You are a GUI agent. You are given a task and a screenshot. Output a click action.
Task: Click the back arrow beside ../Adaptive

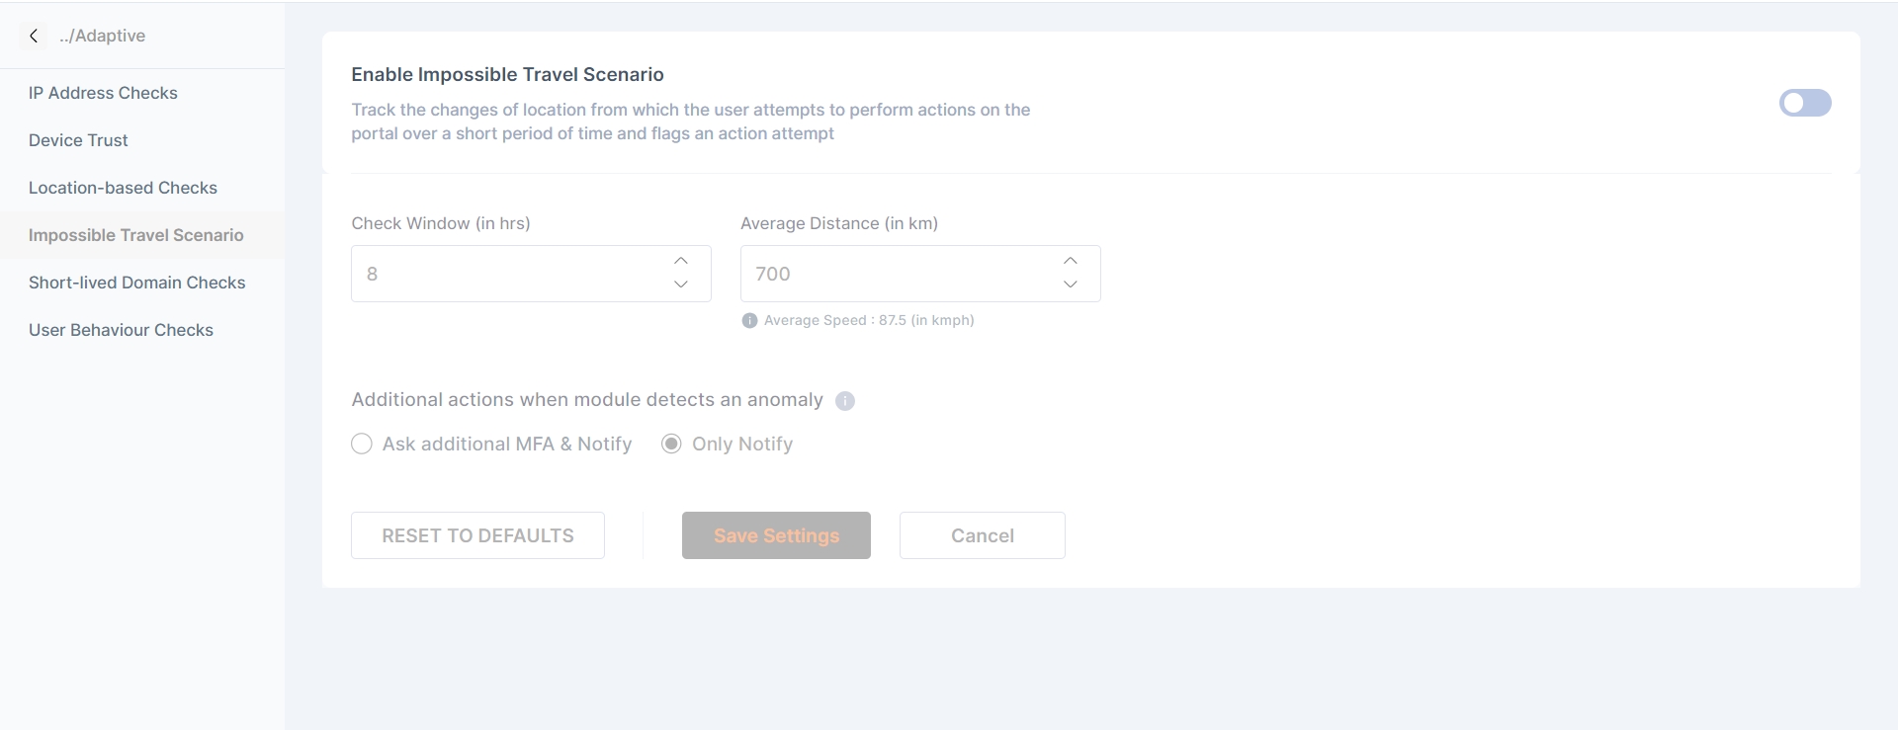tap(34, 36)
